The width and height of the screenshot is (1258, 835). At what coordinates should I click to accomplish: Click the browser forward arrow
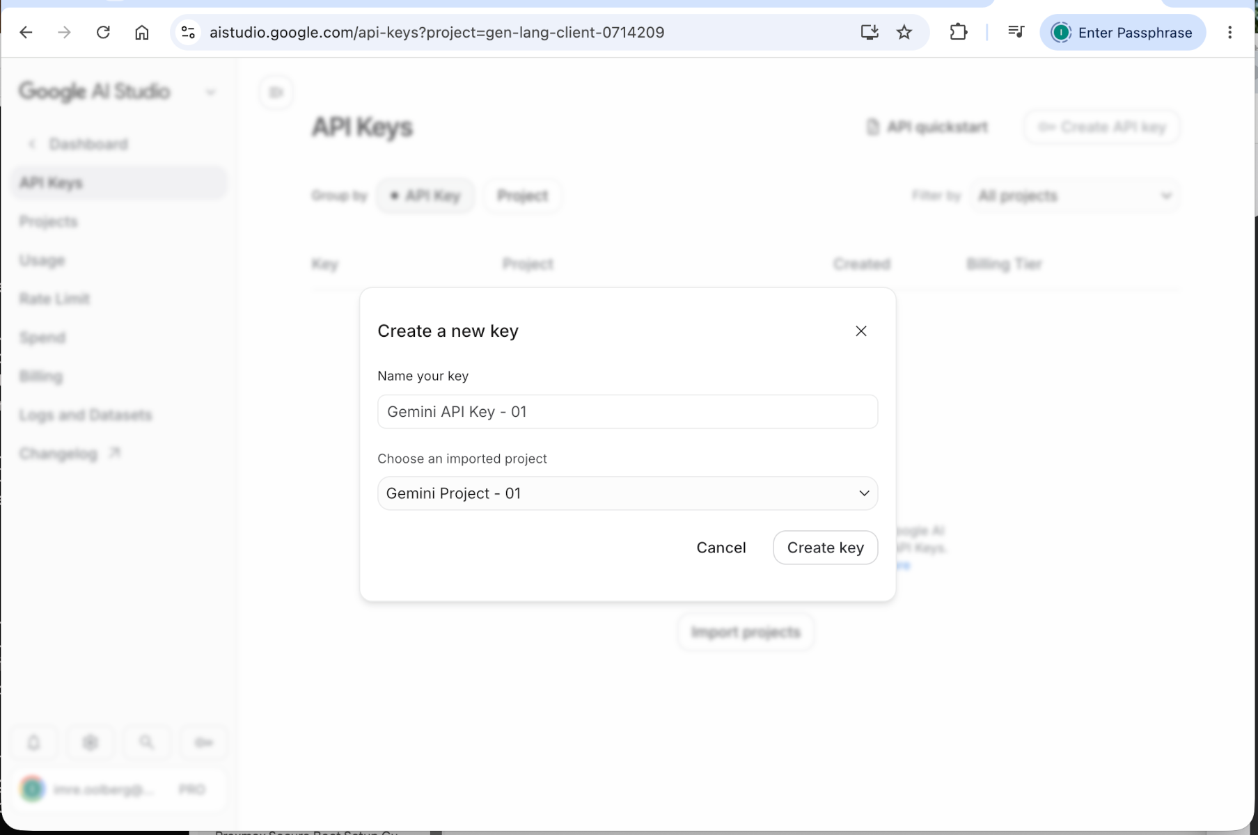pyautogui.click(x=64, y=32)
